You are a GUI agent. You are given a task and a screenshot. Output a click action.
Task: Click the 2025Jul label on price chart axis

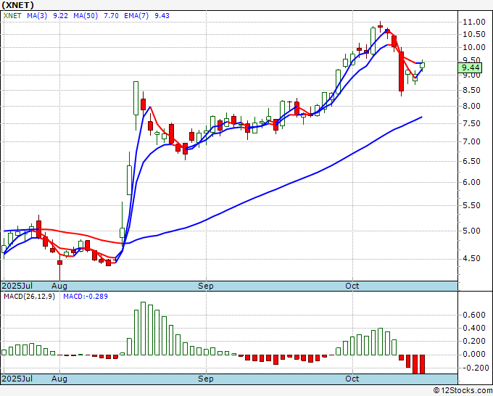17,286
